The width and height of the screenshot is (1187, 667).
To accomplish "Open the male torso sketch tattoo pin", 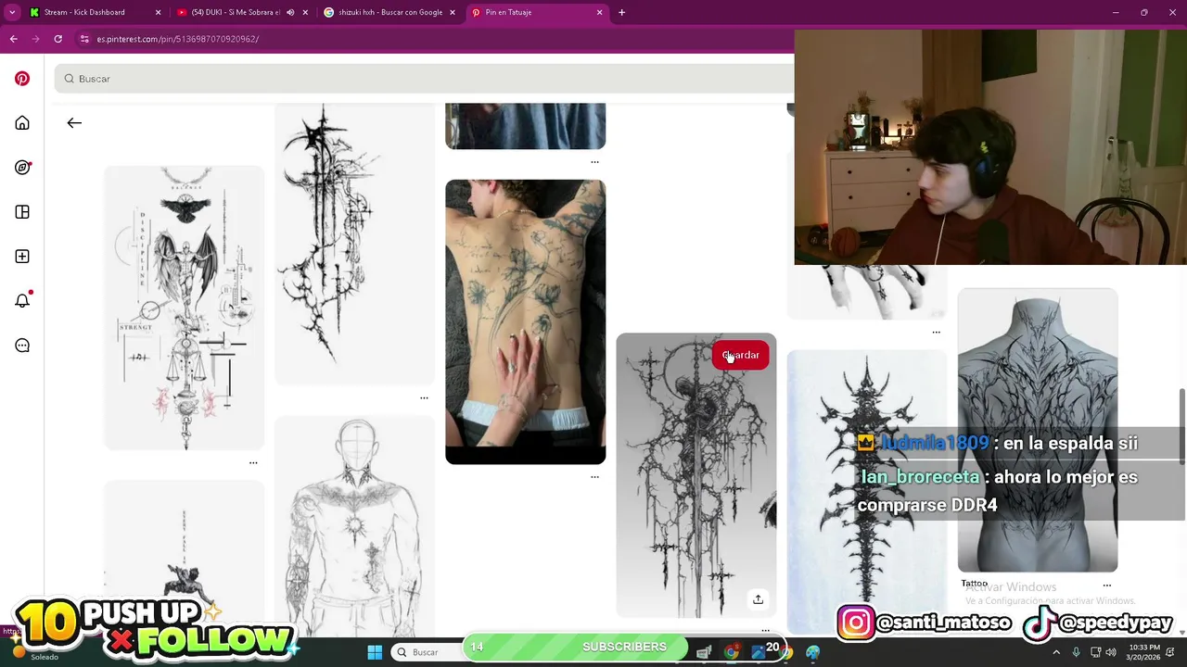I will click(x=354, y=526).
